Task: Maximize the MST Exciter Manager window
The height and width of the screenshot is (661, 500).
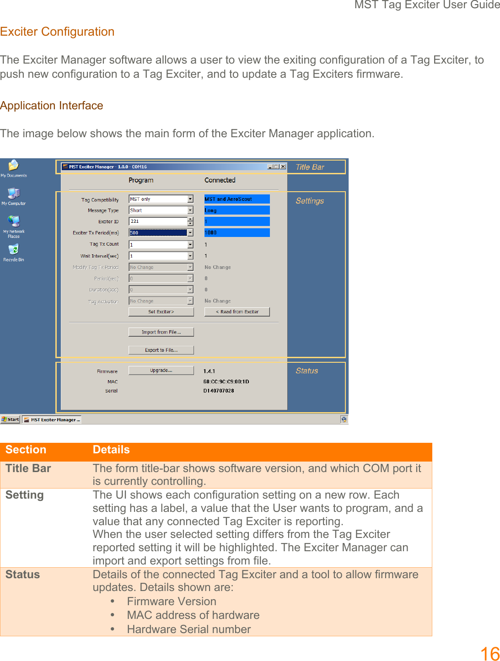Action: 276,167
